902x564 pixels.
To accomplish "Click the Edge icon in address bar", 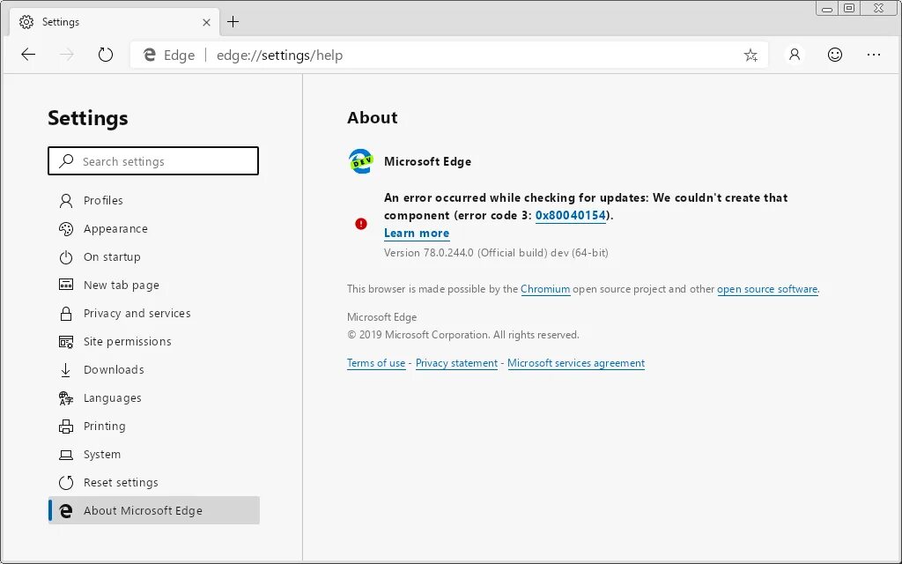I will coord(150,55).
